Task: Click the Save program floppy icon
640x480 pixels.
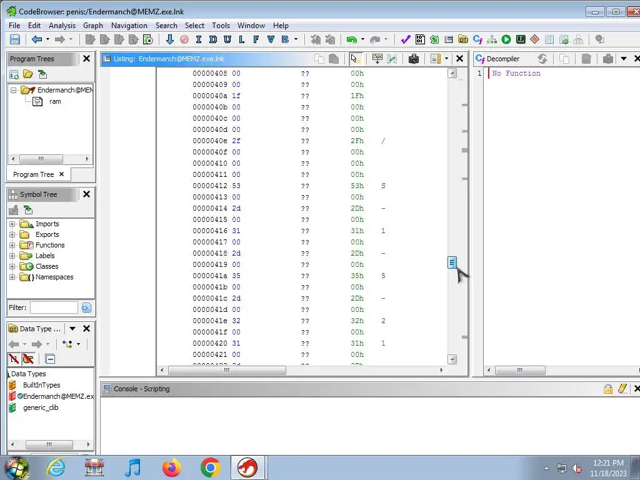Action: (15, 39)
